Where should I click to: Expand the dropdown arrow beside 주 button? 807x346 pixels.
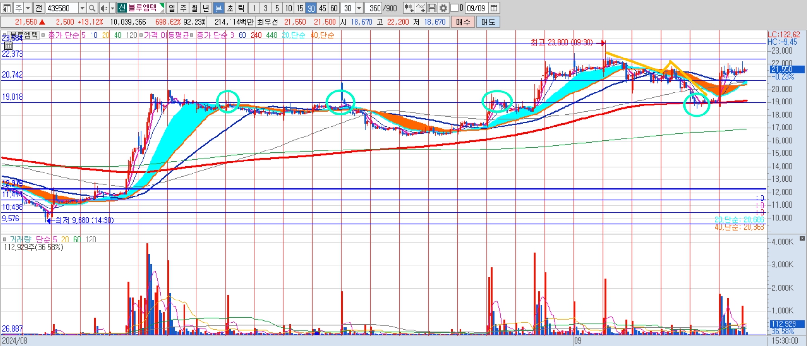[28, 8]
